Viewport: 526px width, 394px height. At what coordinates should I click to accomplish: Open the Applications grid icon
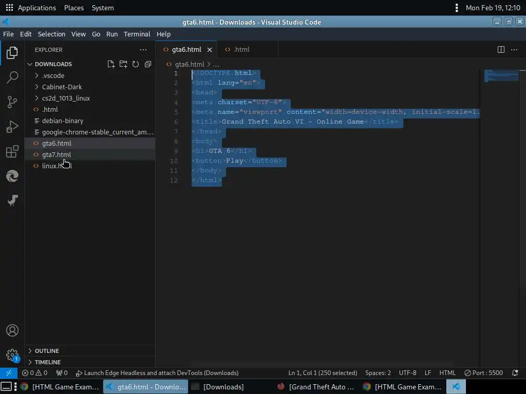9,8
